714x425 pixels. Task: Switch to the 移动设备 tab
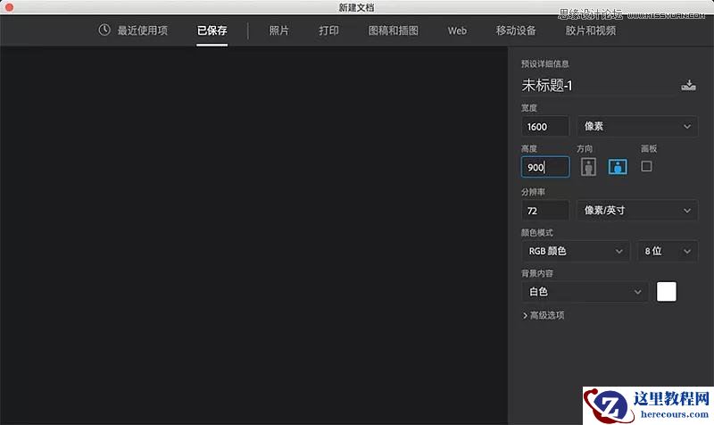(x=516, y=30)
